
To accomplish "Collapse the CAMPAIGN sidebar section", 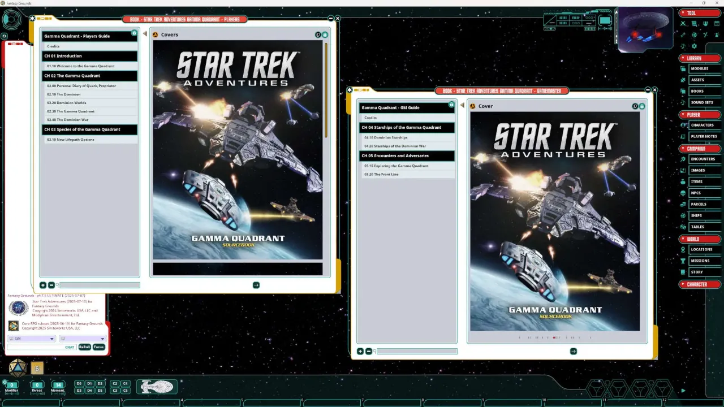I will [699, 149].
